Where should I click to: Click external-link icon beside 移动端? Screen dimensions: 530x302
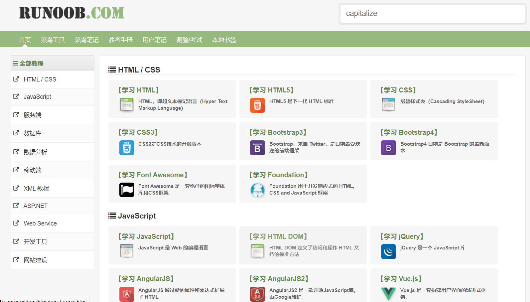(x=16, y=170)
